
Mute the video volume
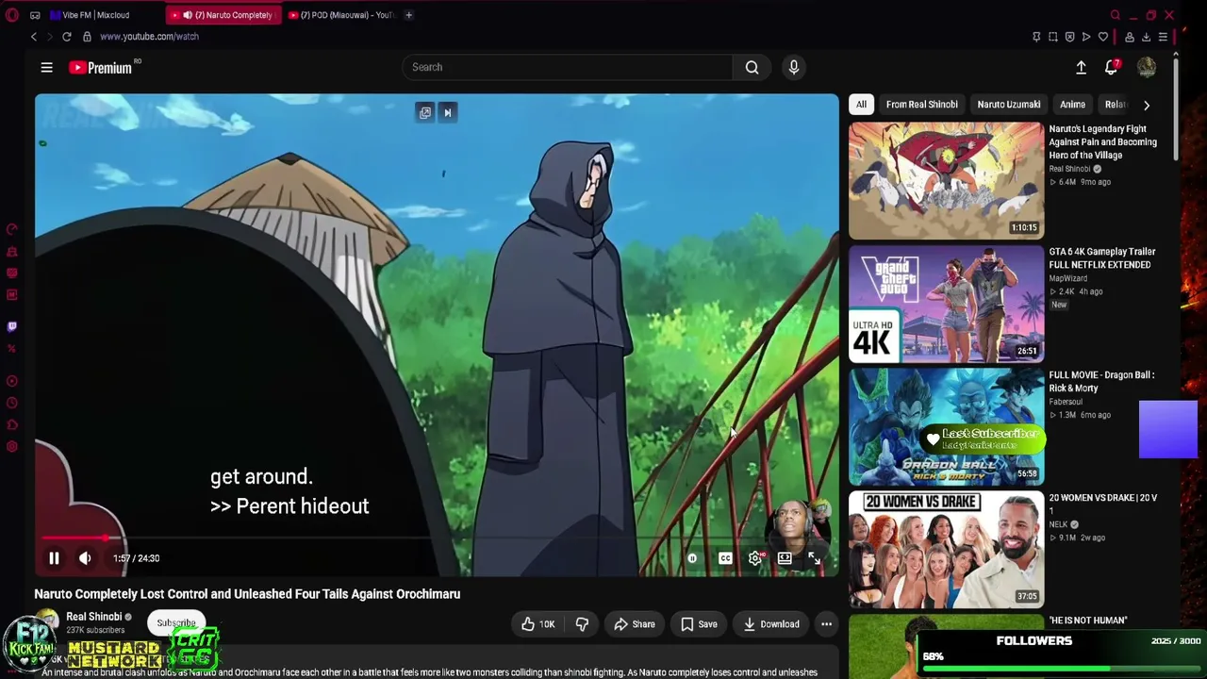(x=85, y=558)
